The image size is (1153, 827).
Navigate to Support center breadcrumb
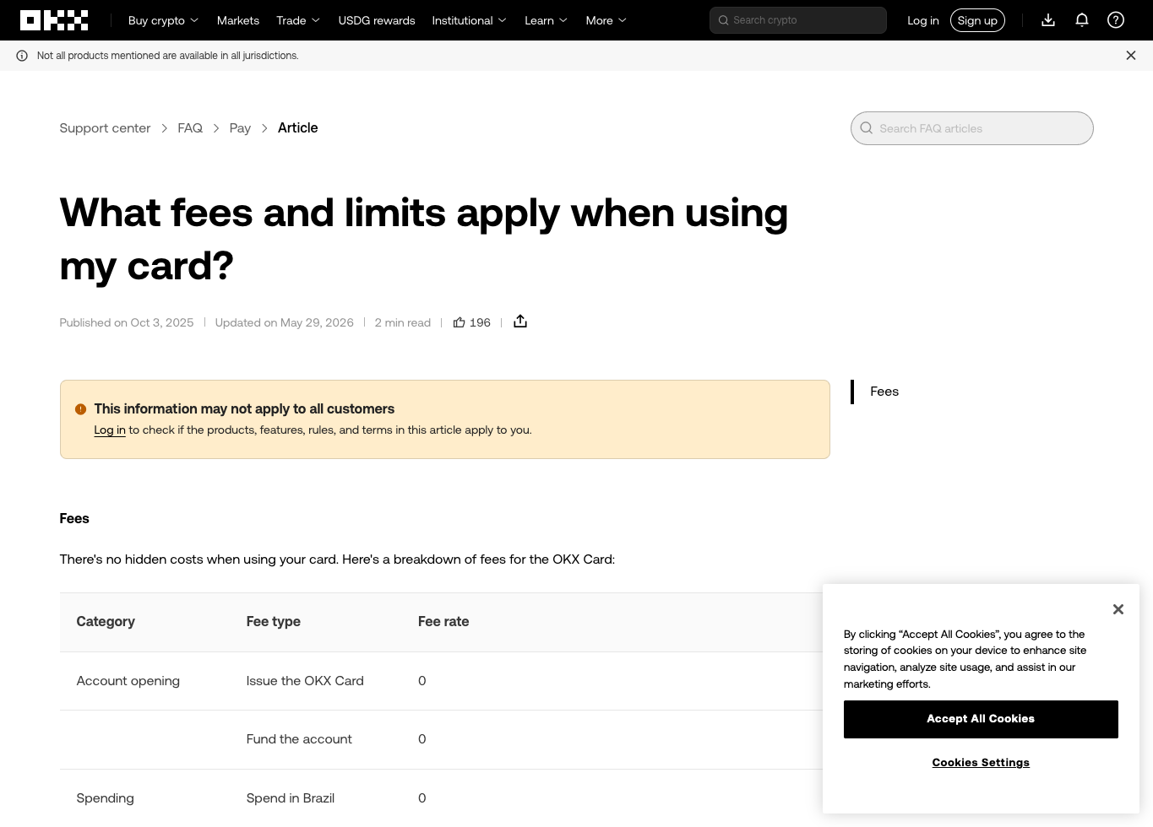105,128
